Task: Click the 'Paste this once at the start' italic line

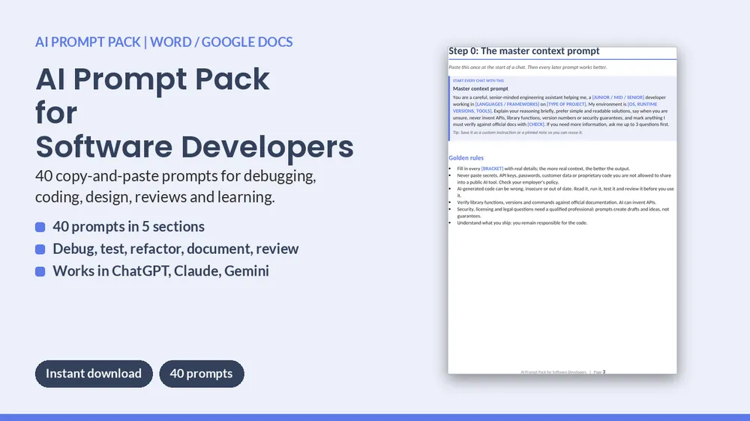Action: click(x=527, y=67)
